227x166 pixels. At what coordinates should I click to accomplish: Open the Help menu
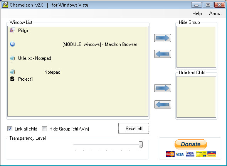point(197,14)
